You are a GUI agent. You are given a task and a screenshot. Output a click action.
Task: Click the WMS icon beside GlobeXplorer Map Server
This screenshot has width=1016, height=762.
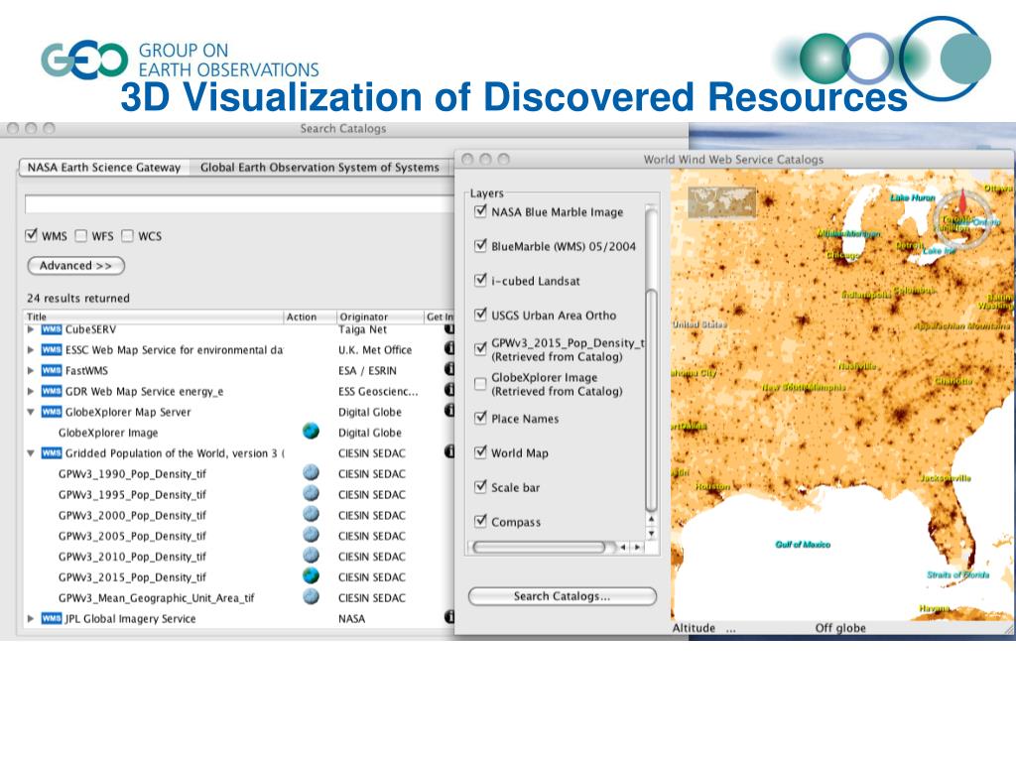(x=52, y=412)
